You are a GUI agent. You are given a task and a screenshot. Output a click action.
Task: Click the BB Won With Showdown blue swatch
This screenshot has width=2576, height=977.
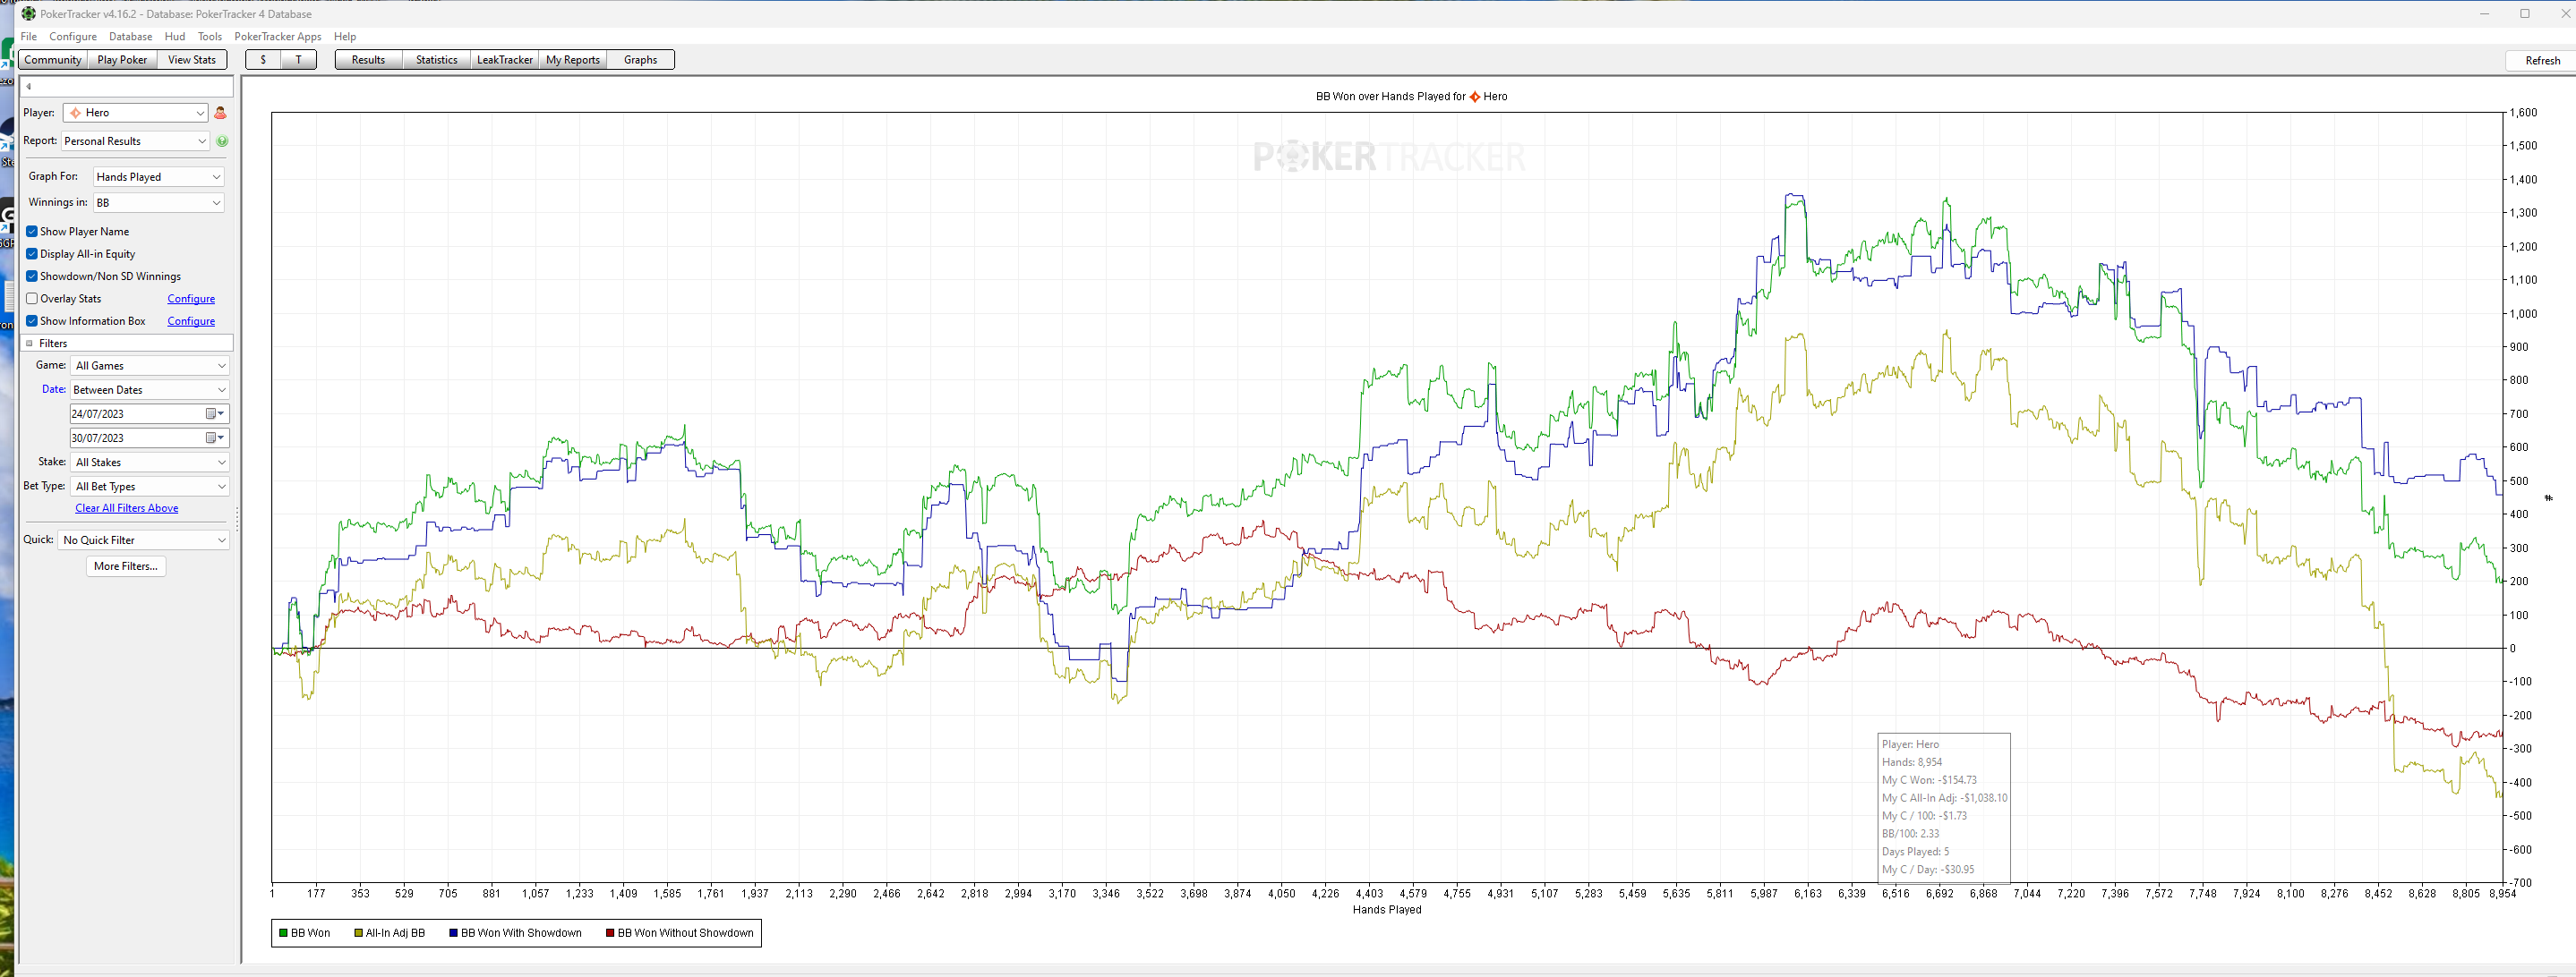tap(453, 933)
